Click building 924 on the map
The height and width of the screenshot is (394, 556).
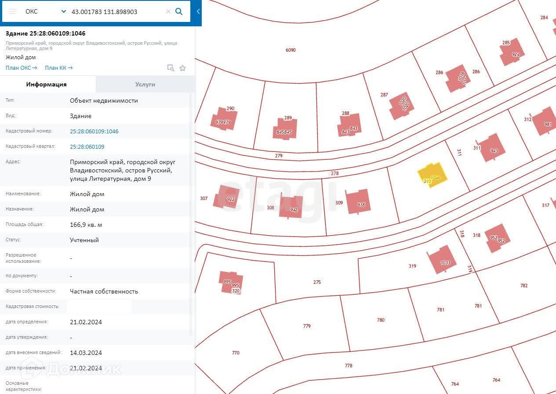512,52
